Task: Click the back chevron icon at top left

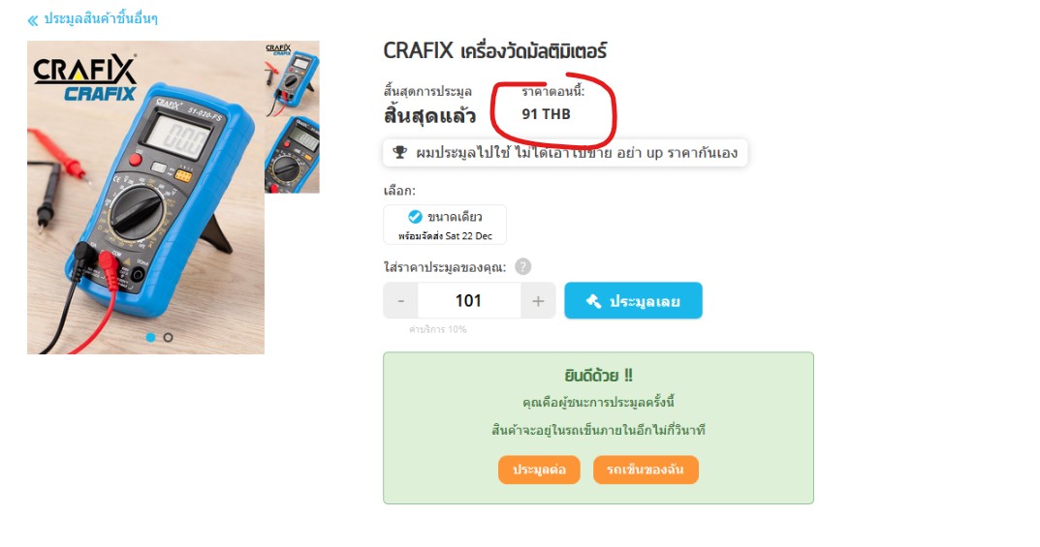Action: (x=33, y=20)
